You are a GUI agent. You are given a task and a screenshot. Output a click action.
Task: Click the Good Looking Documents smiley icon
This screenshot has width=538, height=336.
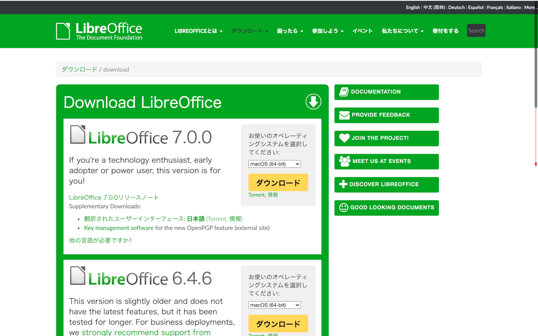(343, 207)
